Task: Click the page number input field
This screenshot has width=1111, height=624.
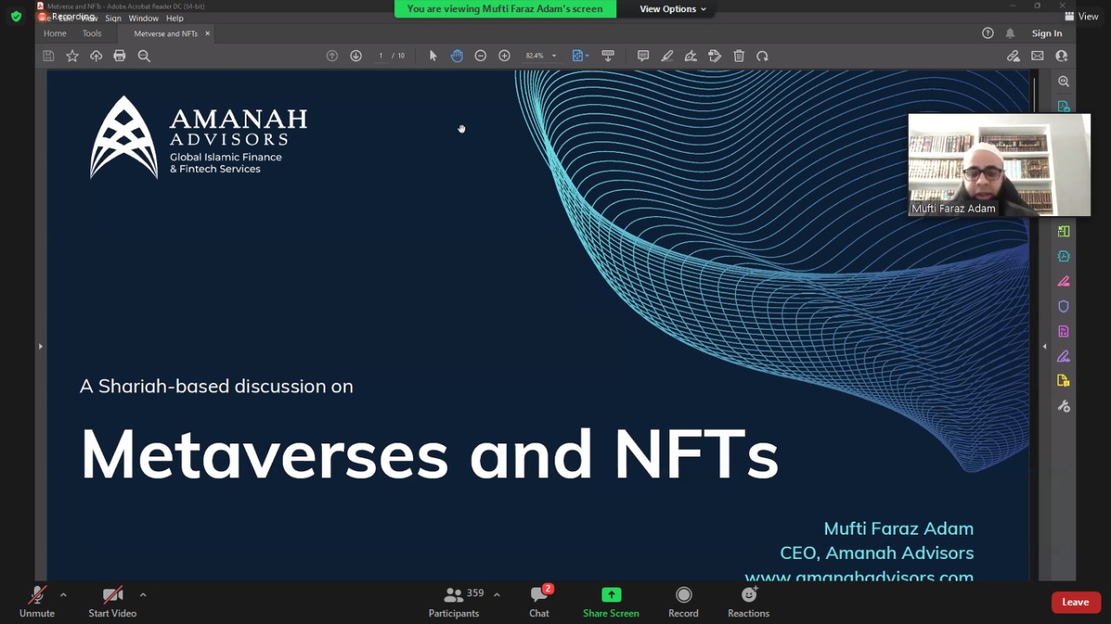Action: [380, 56]
